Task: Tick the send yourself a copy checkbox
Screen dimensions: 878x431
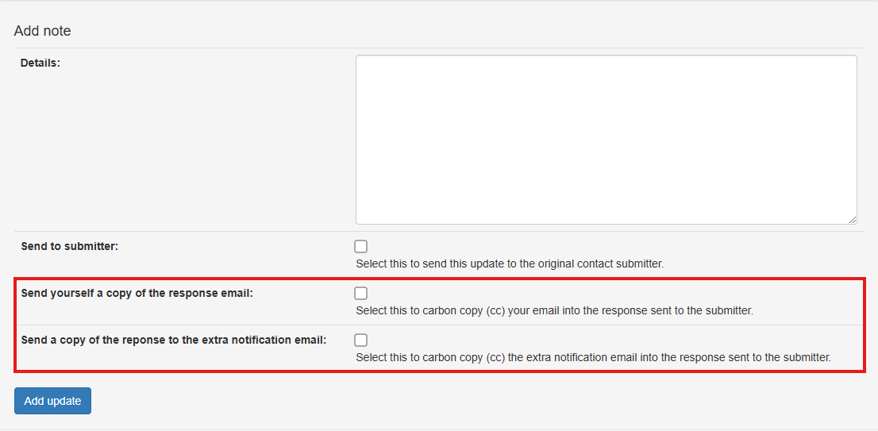Action: pyautogui.click(x=361, y=293)
